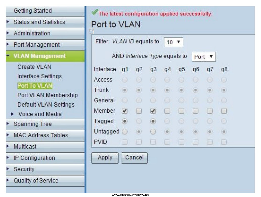This screenshot has height=197, width=261.
Task: Expand the Status and Statistics arrow
Action: pyautogui.click(x=8, y=22)
